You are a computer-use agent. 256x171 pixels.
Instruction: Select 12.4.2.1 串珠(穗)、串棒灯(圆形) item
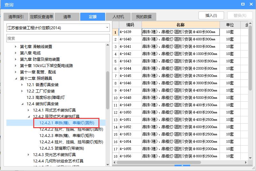coord(67,123)
